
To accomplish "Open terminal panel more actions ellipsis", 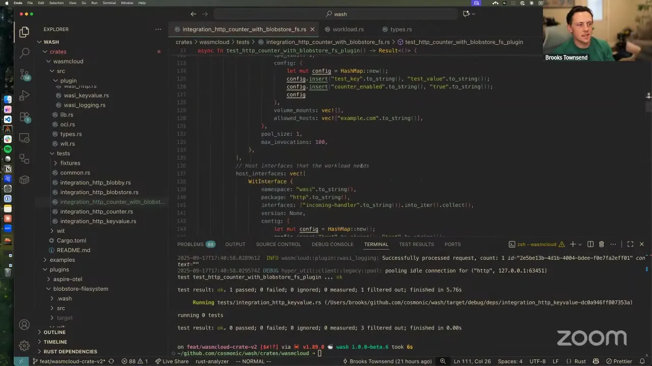I will (x=613, y=245).
